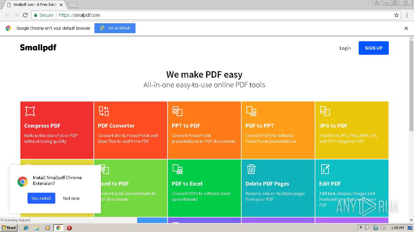Open the PDF to Excel icon
This screenshot has width=414, height=232.
pyautogui.click(x=177, y=169)
